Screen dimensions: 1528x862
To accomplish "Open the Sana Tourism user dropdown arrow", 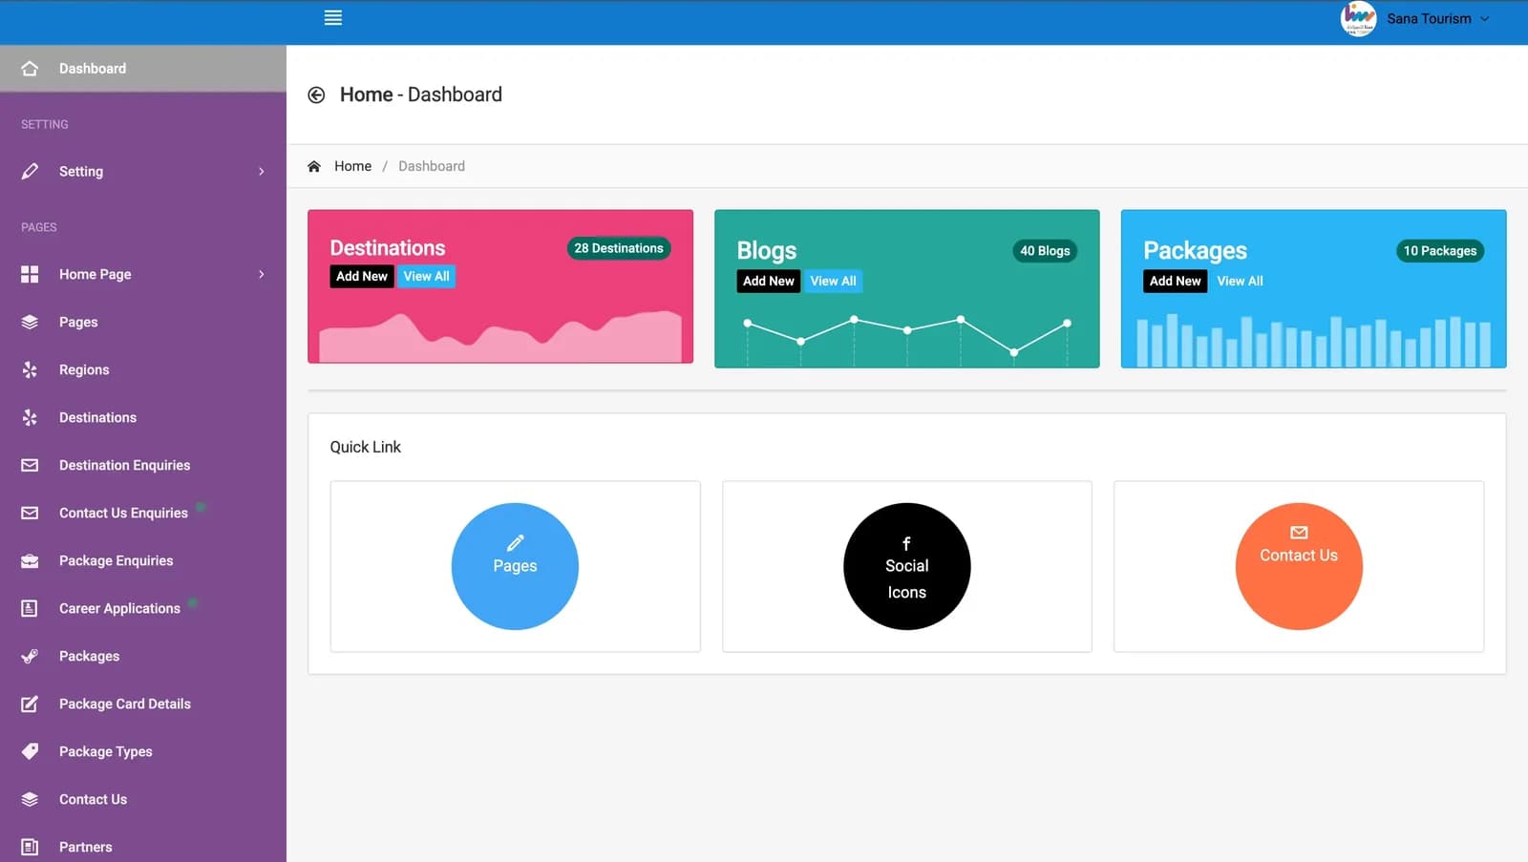I will click(1484, 18).
